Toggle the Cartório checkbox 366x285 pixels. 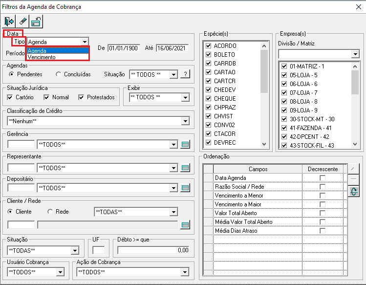point(10,97)
